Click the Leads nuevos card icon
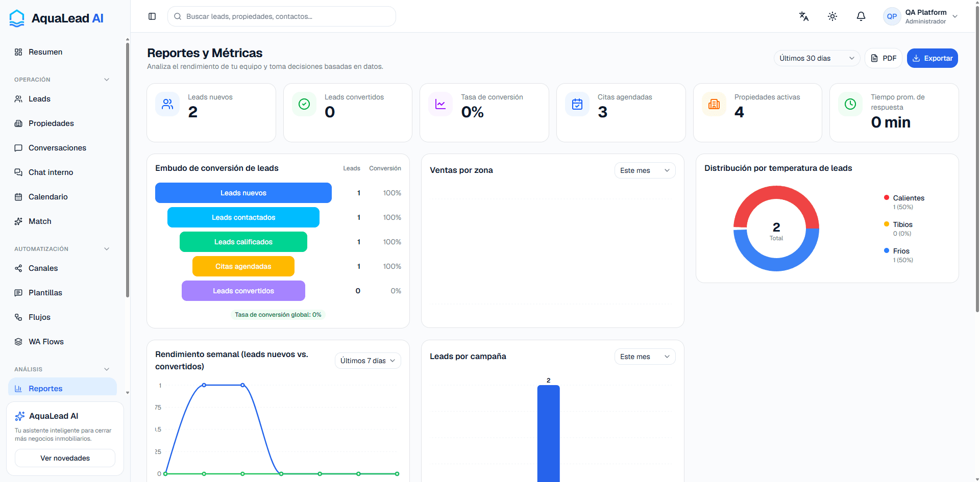 [x=167, y=104]
